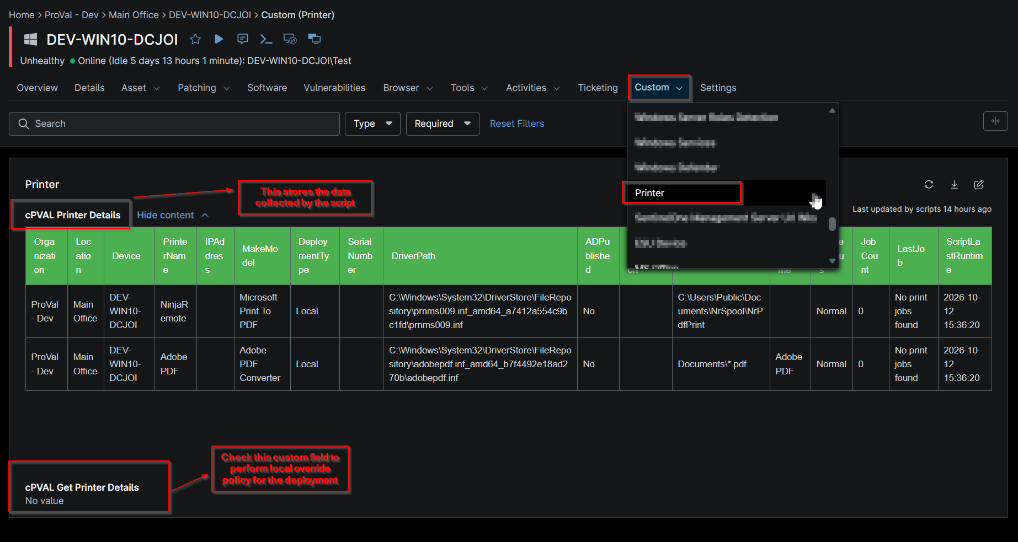
Task: Click the magnifier icon in Search box
Action: coord(24,124)
